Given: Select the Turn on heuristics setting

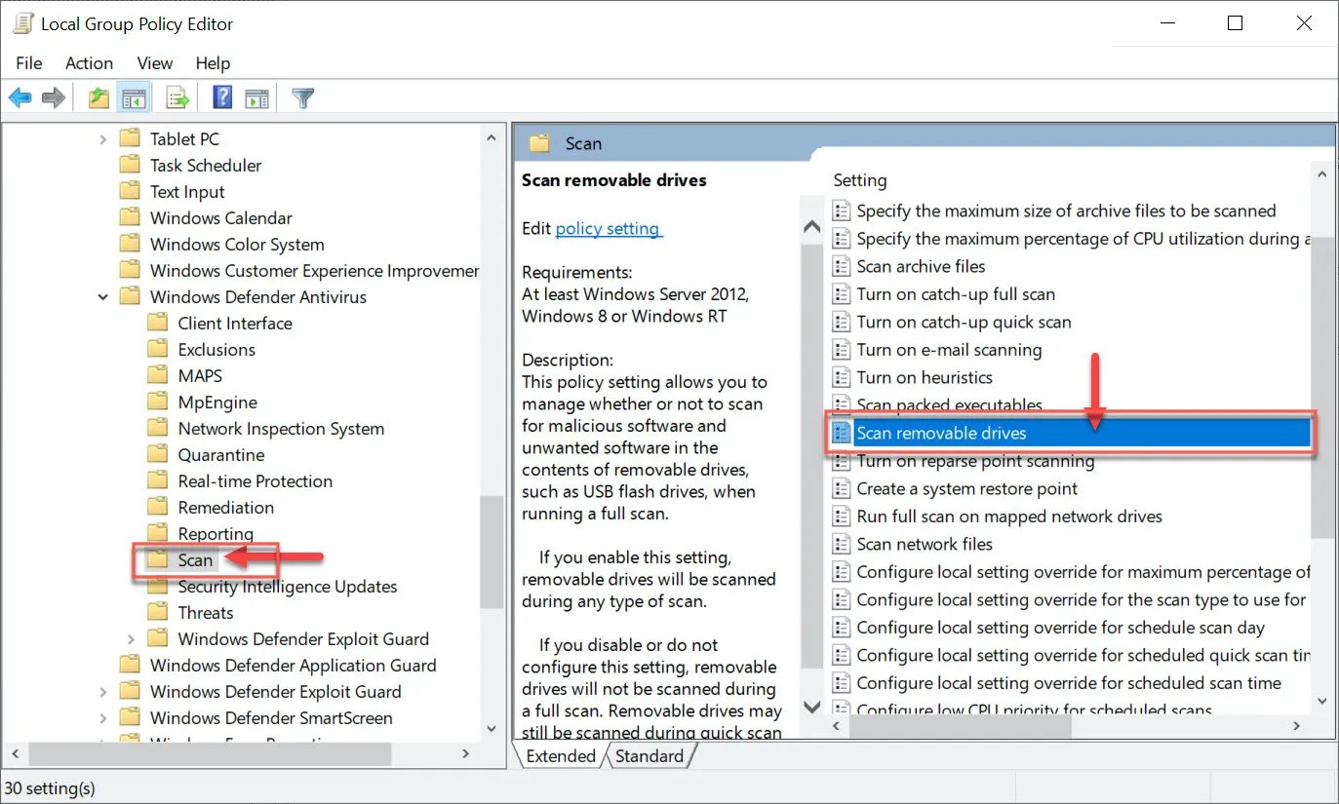Looking at the screenshot, I should 925,377.
